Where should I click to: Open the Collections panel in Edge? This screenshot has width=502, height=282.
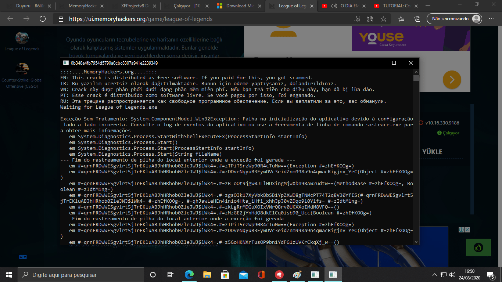(417, 19)
